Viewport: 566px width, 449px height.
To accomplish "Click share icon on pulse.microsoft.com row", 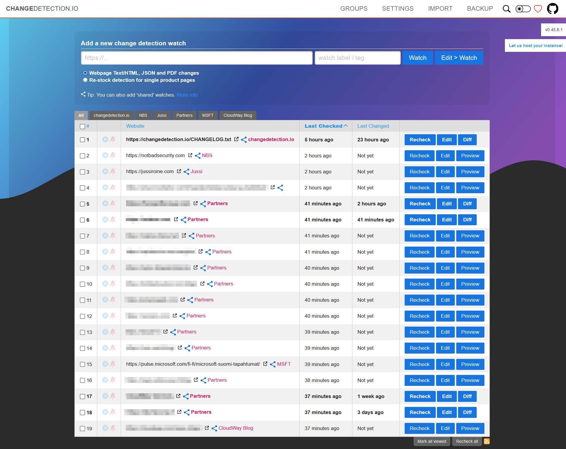I will pyautogui.click(x=273, y=364).
